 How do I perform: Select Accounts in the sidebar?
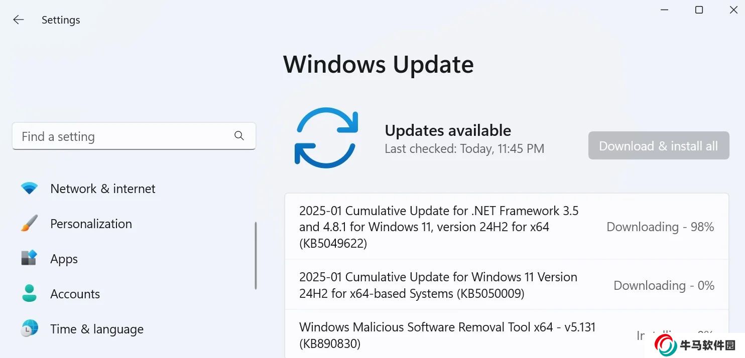(75, 294)
